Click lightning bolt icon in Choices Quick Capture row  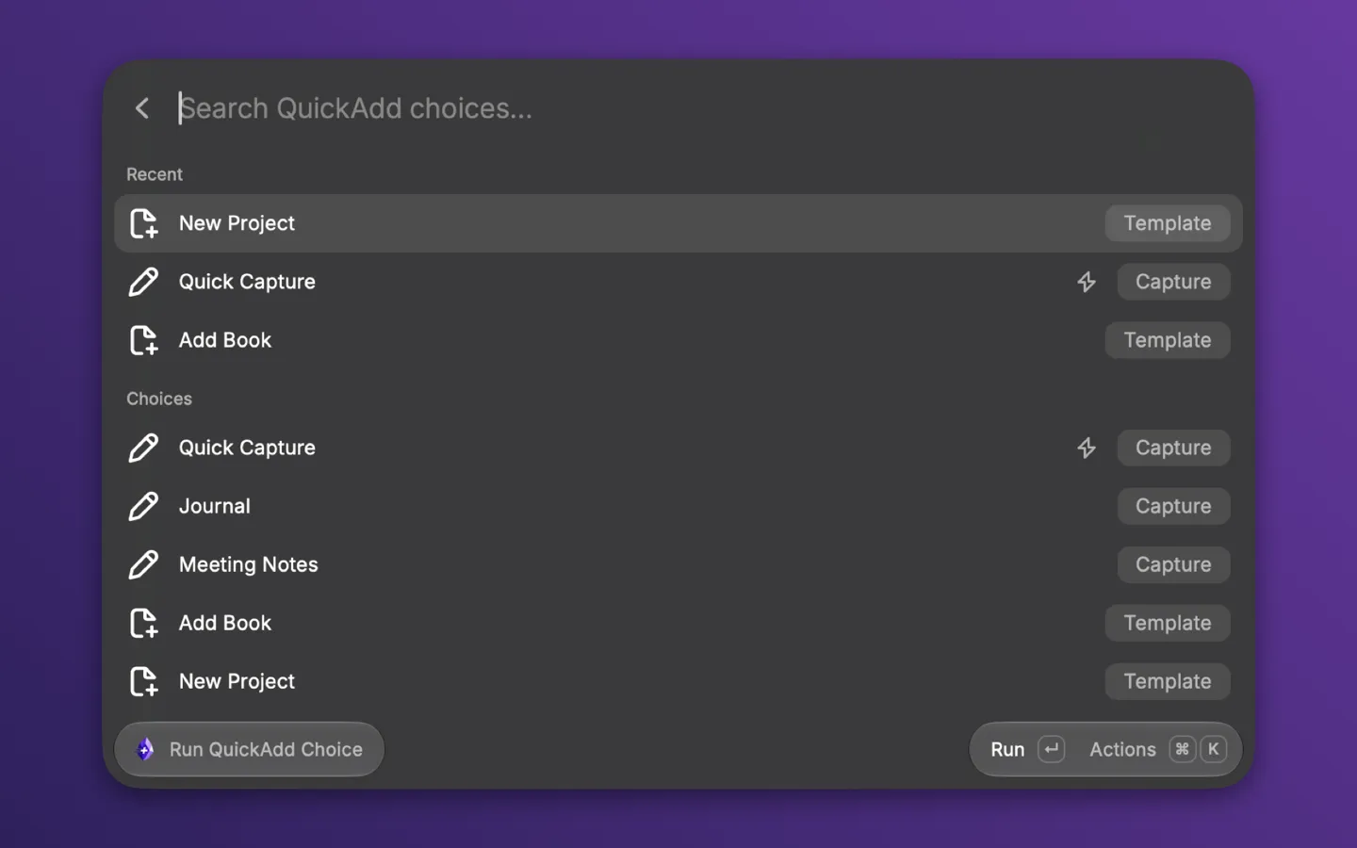[x=1087, y=448]
